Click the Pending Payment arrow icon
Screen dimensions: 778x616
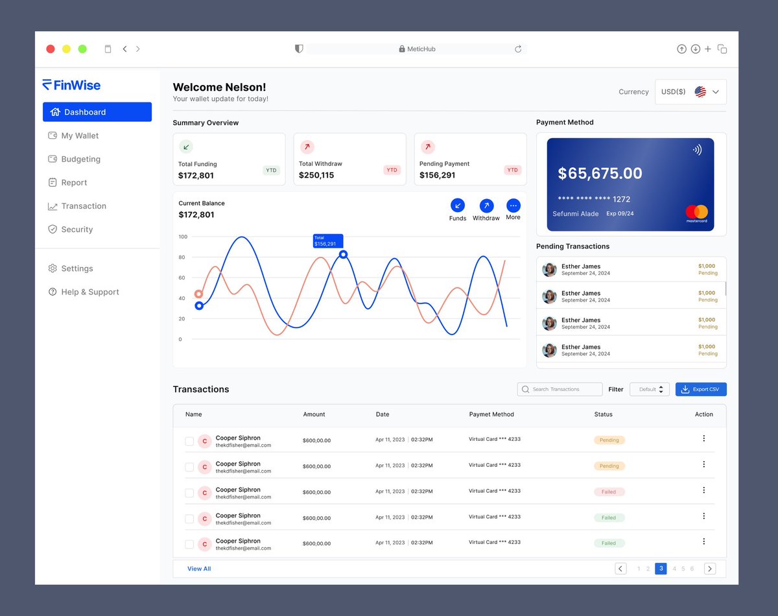[427, 147]
